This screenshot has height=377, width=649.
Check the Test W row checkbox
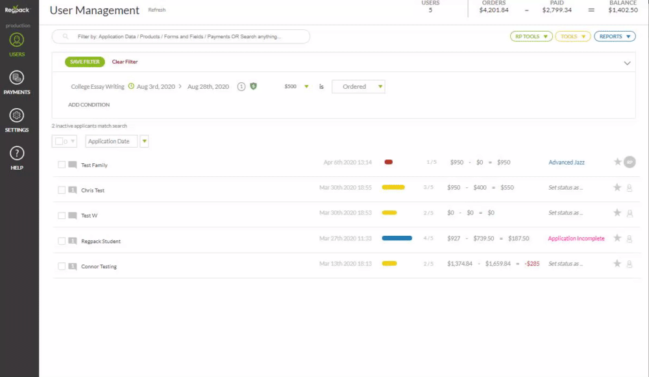coord(62,216)
